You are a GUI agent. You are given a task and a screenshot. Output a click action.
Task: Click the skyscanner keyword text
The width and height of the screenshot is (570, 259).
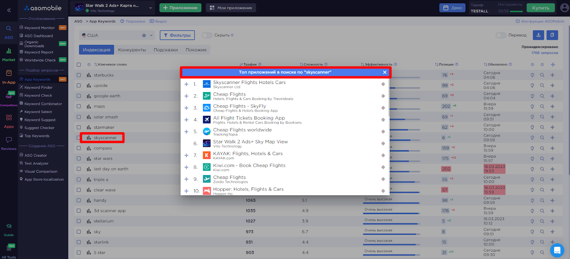pos(105,138)
